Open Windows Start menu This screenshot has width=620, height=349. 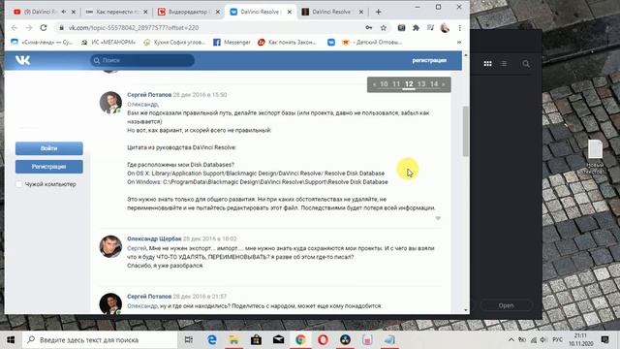pos(11,340)
